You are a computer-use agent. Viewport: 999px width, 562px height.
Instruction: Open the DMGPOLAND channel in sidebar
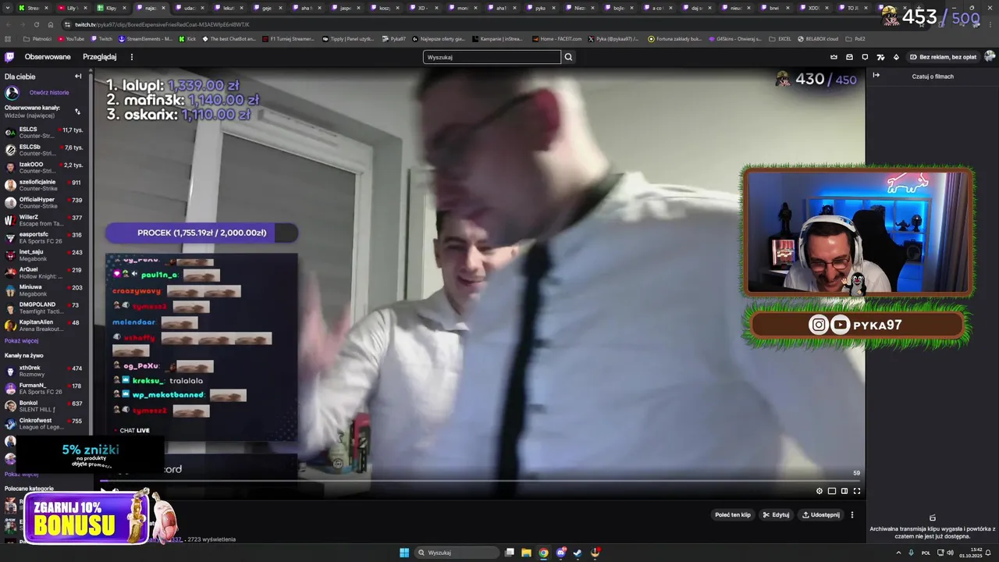44,308
